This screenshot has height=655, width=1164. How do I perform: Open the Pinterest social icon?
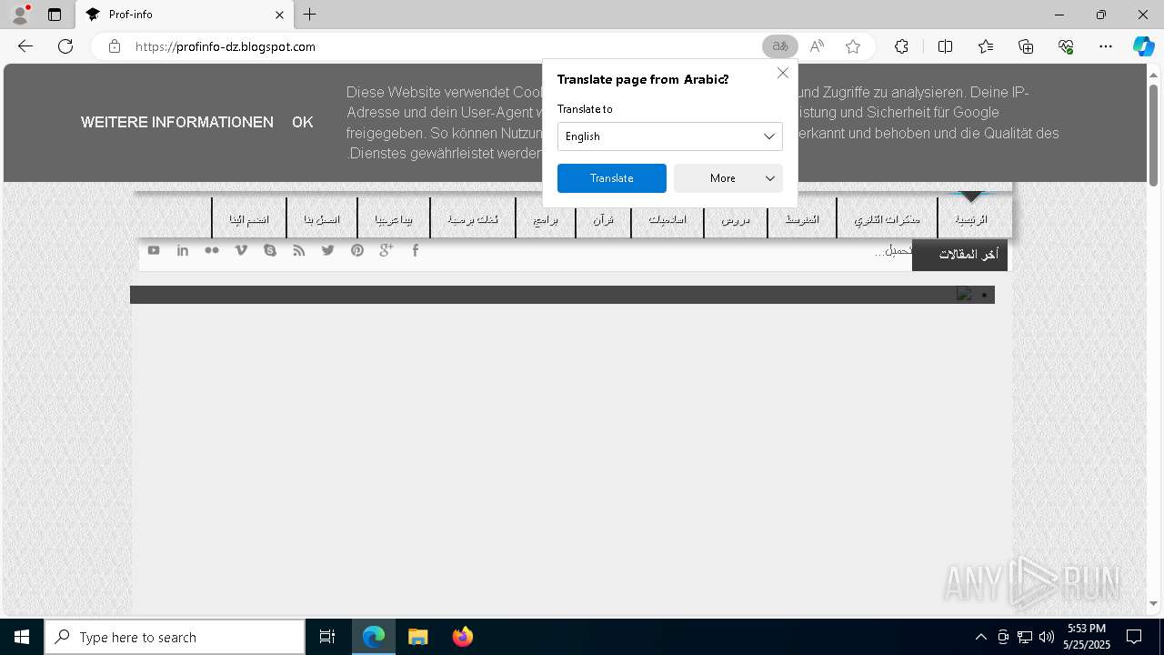pyautogui.click(x=357, y=250)
